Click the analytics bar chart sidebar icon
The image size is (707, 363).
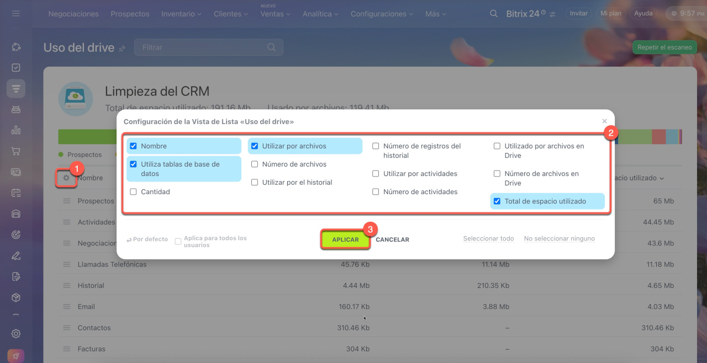[x=16, y=130]
